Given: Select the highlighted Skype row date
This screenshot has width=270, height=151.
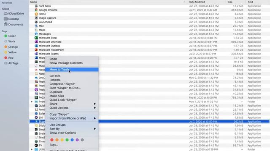Looking at the screenshot, I should pyautogui.click(x=203, y=122).
